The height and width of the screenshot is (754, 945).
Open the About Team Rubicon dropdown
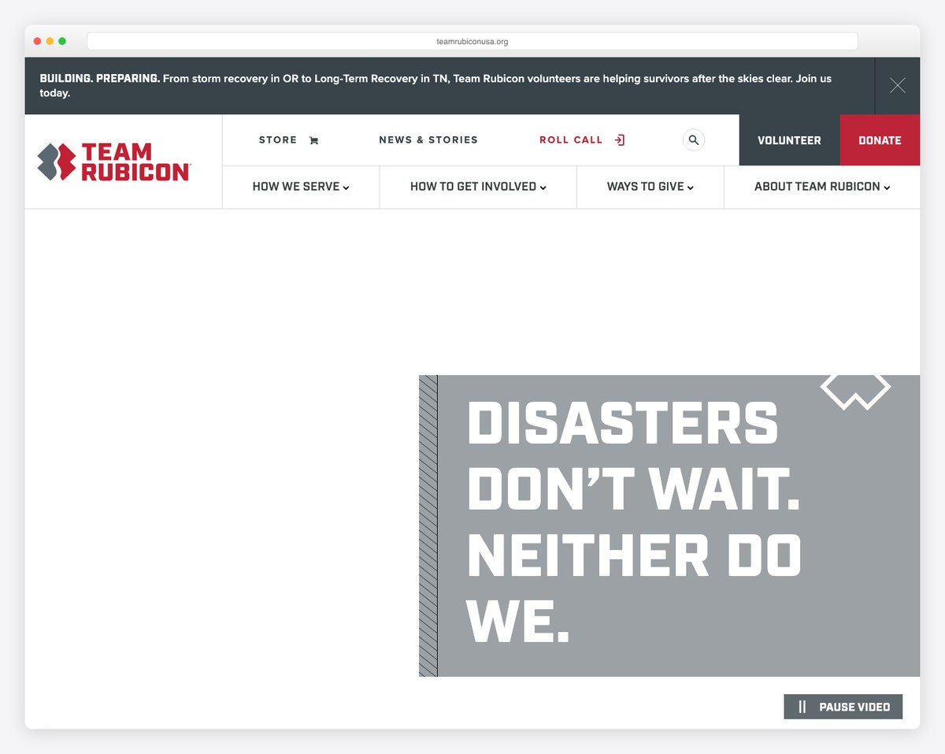[821, 187]
